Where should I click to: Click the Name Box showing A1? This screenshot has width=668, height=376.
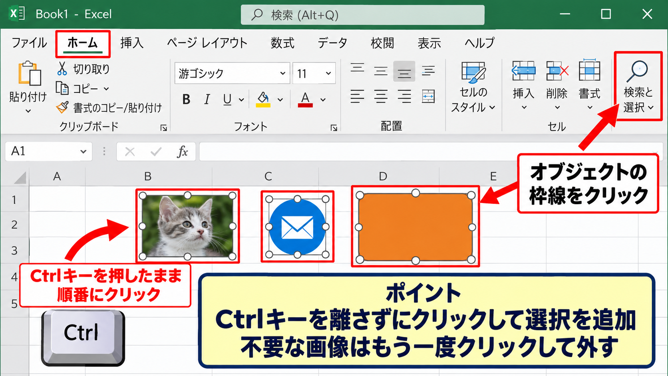click(x=49, y=151)
